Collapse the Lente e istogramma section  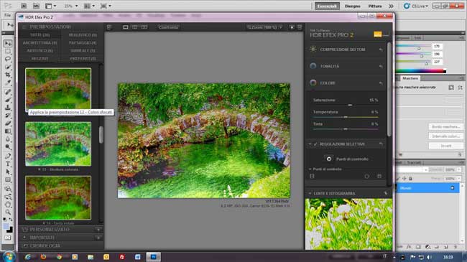click(x=310, y=194)
